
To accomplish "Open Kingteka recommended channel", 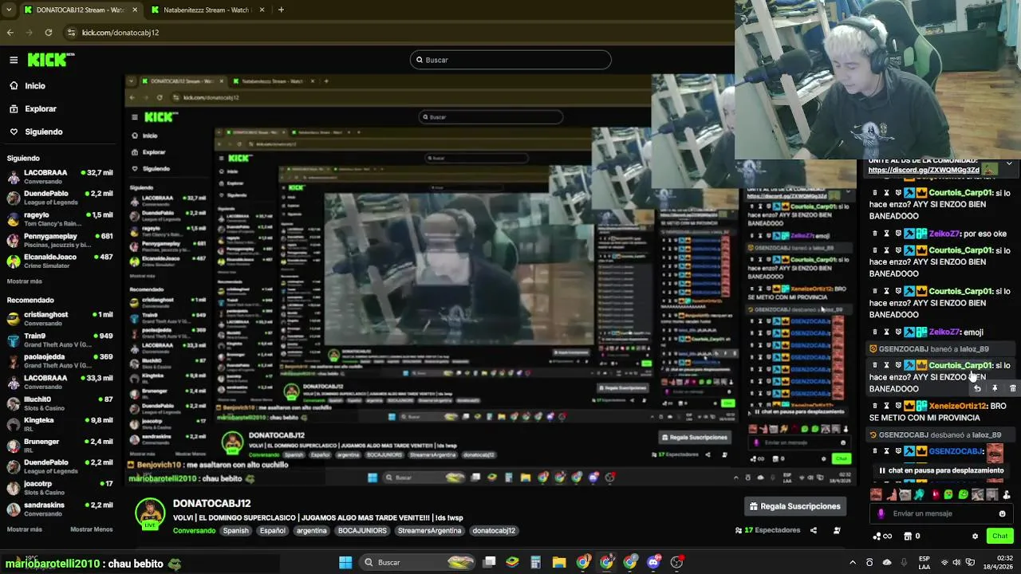I will pos(60,424).
